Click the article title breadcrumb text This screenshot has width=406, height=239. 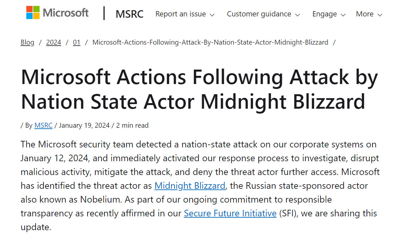[210, 42]
